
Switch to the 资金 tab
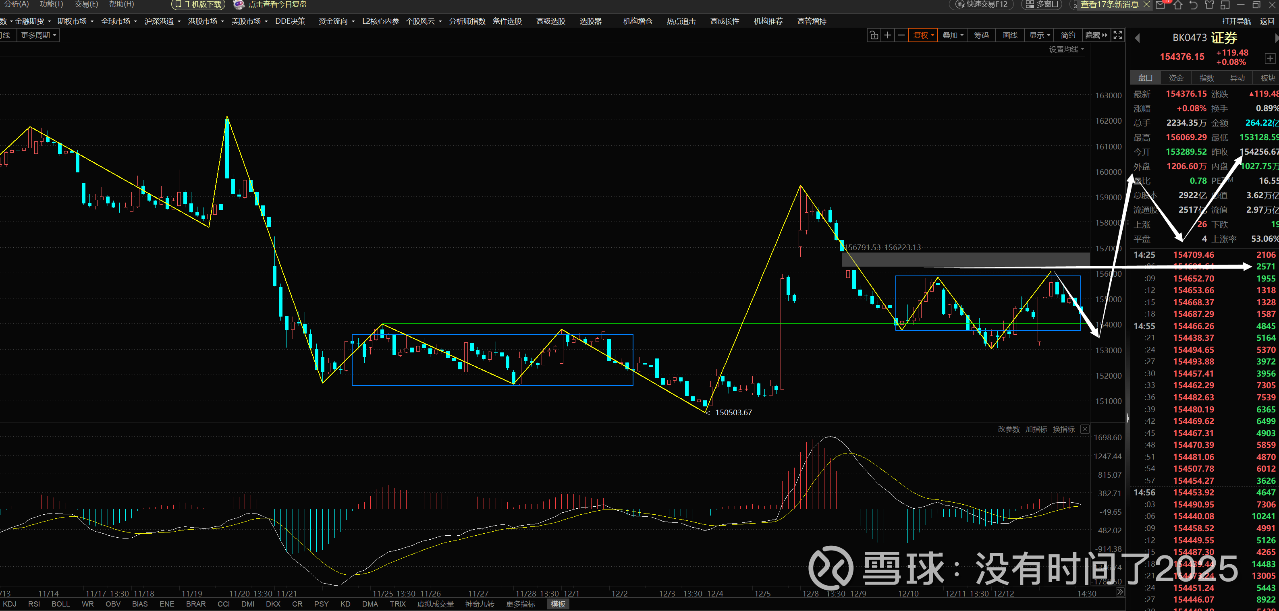pyautogui.click(x=1176, y=78)
